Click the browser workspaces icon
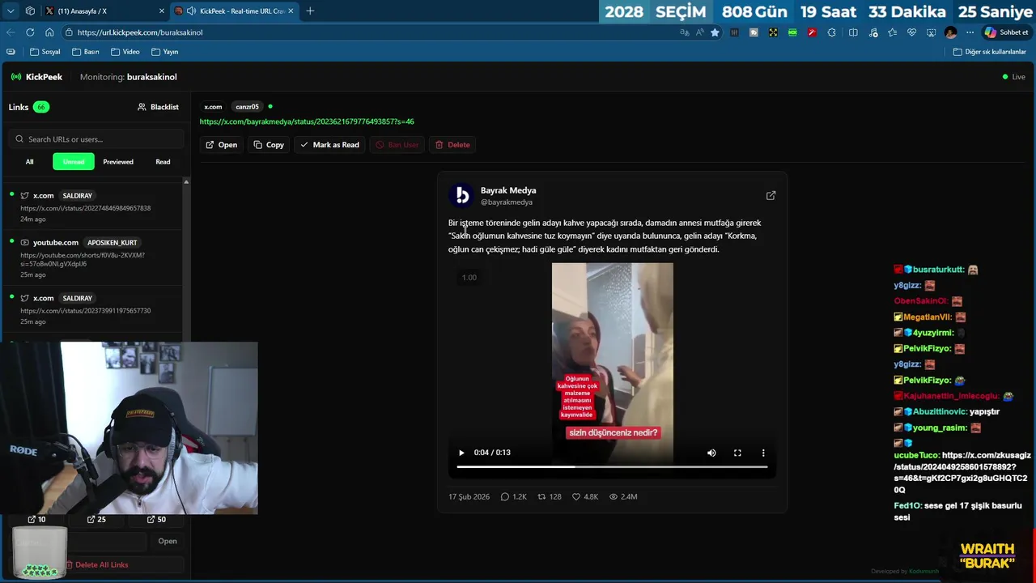Viewport: 1036px width, 583px height. (x=30, y=11)
